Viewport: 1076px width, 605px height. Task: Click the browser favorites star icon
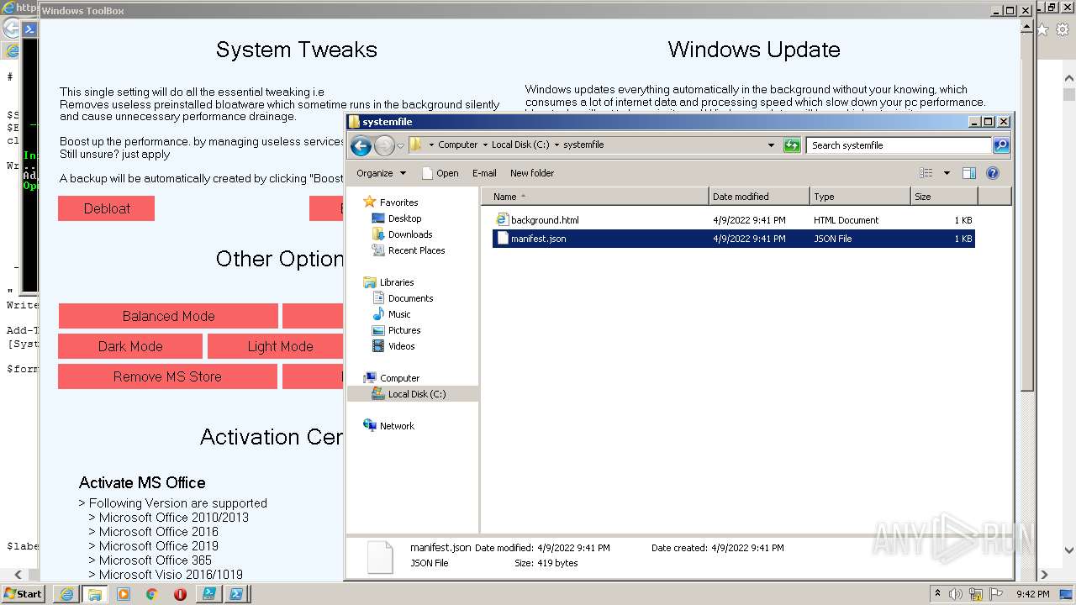(x=1043, y=29)
